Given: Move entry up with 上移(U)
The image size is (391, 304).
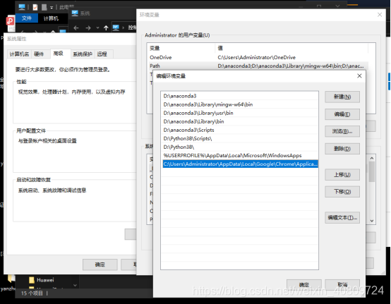Looking at the screenshot, I should click(342, 175).
